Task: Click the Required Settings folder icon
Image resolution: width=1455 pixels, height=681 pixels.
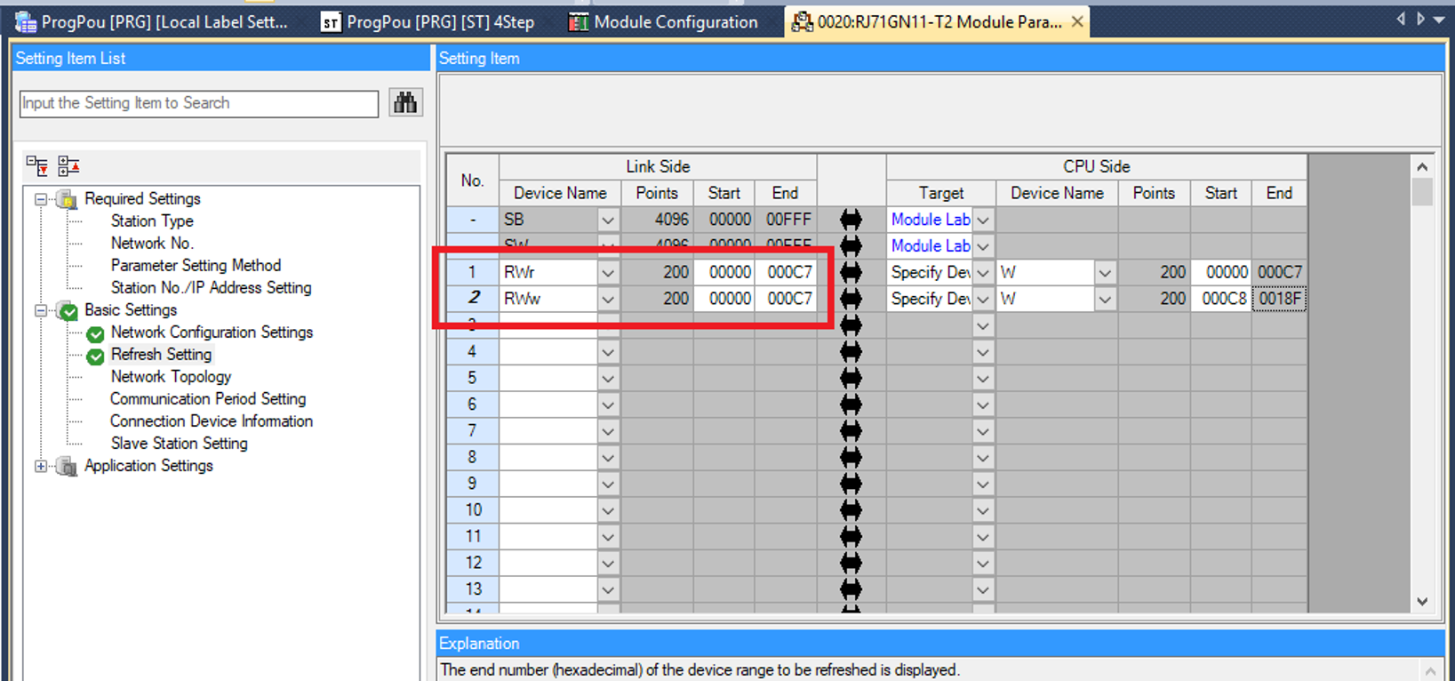Action: pos(67,199)
